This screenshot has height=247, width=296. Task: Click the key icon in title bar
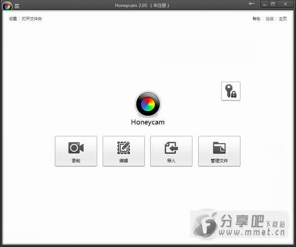click(x=252, y=4)
